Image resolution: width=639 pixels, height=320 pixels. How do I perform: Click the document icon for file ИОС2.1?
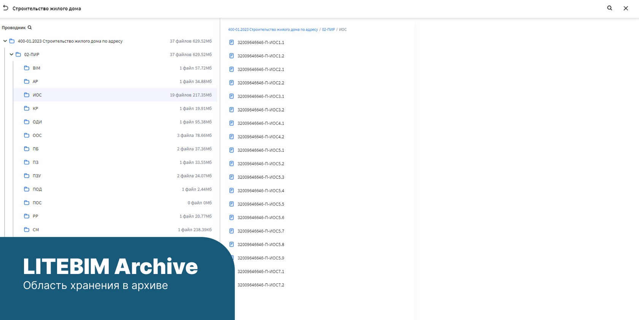tap(231, 69)
